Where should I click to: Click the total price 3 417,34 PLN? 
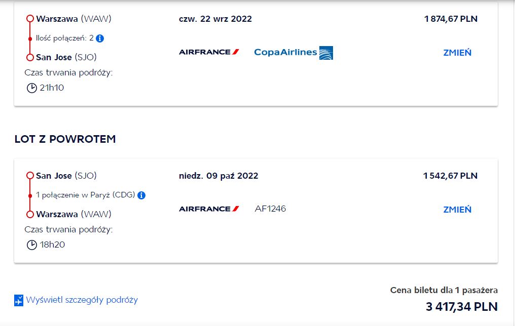pyautogui.click(x=462, y=307)
